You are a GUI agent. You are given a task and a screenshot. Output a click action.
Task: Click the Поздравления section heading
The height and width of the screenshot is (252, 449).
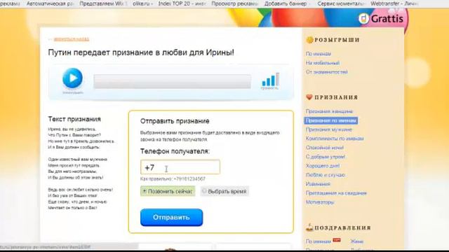point(343,228)
